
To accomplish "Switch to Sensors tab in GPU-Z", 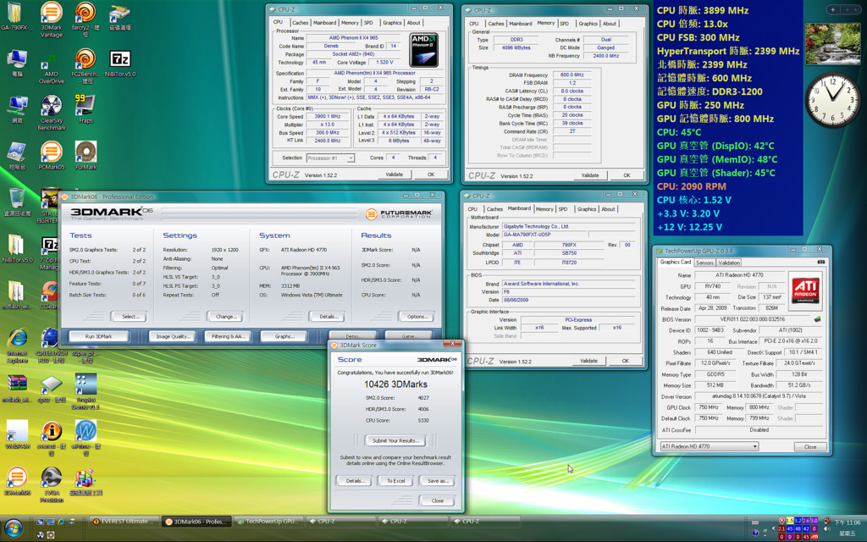I will click(704, 263).
